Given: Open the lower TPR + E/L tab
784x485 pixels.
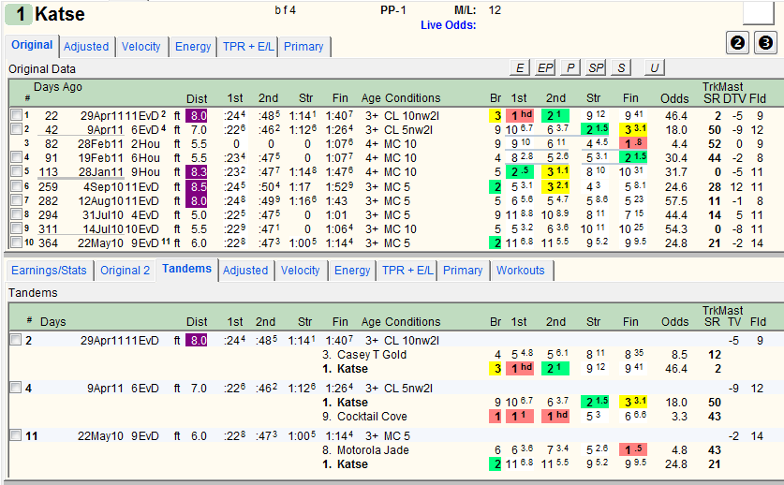Looking at the screenshot, I should [407, 271].
